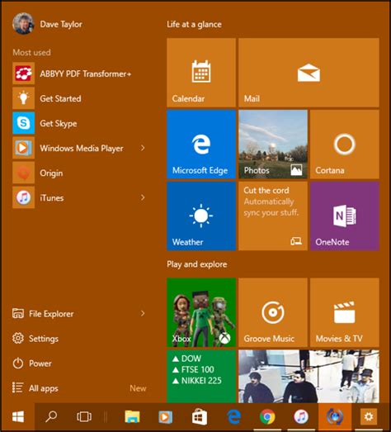Open the gear Settings icon on taskbar
The height and width of the screenshot is (432, 391).
[x=369, y=416]
